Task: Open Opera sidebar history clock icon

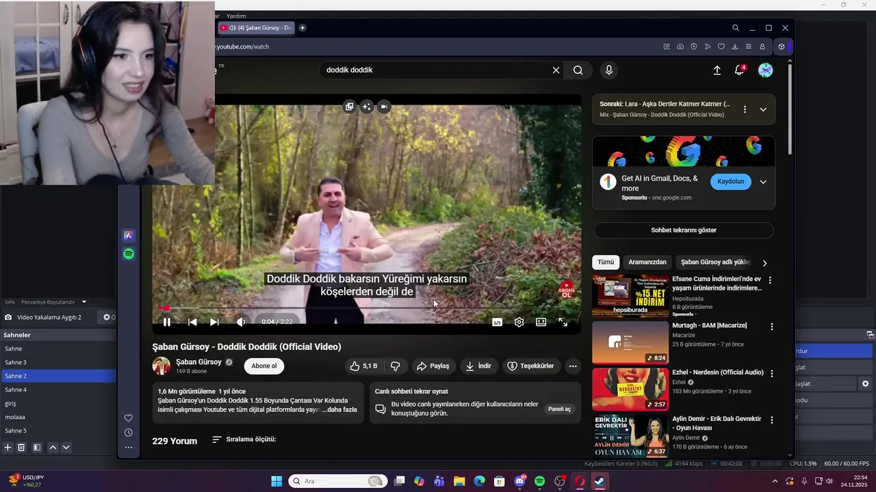Action: [129, 433]
